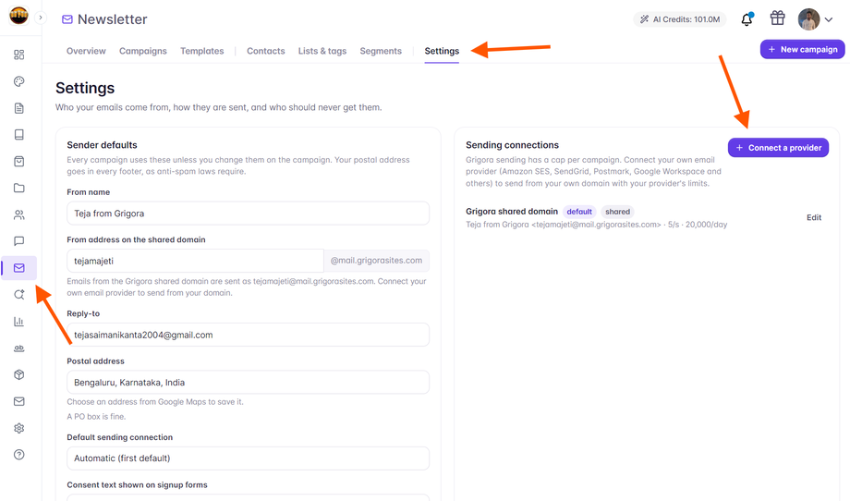Open the document pages icon in sidebar
This screenshot has height=501, width=850.
19,108
